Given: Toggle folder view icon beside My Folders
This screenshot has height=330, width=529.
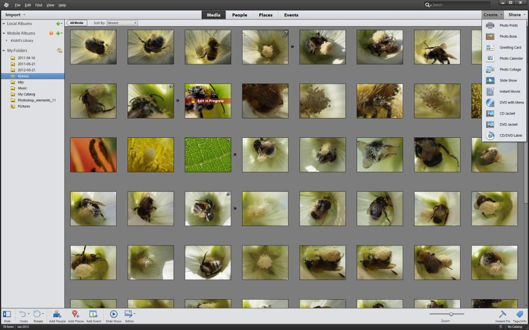Looking at the screenshot, I should pyautogui.click(x=60, y=51).
